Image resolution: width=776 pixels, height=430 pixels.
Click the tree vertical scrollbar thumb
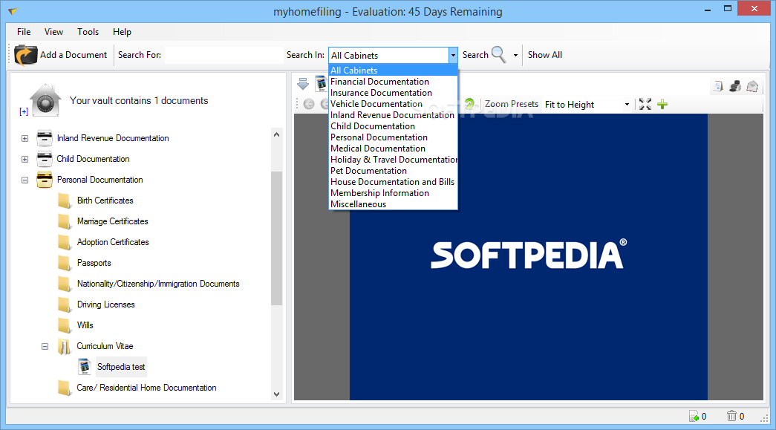tap(277, 238)
